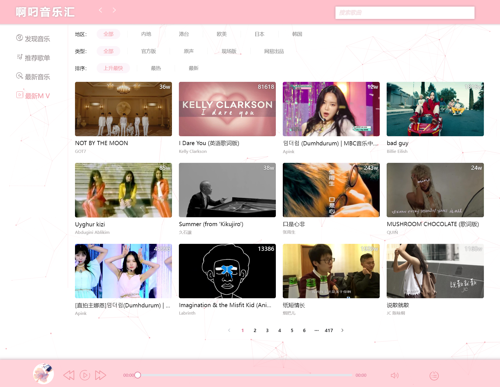500x387 pixels.
Task: Play the previous track
Action: tap(69, 375)
